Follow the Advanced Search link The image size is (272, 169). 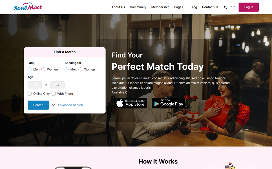(x=70, y=105)
